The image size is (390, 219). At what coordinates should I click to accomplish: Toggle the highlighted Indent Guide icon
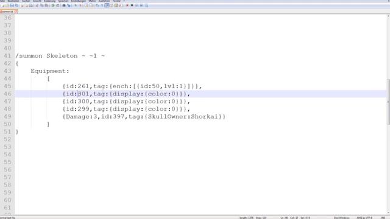107,5
